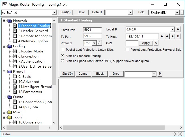Screen dimensions: 185x137
Task: Open 5.Router Mode tree item
Action: coord(31,51)
